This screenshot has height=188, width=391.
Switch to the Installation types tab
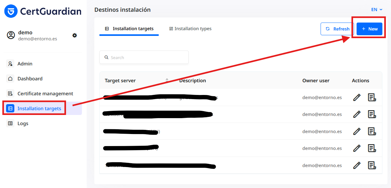click(190, 29)
